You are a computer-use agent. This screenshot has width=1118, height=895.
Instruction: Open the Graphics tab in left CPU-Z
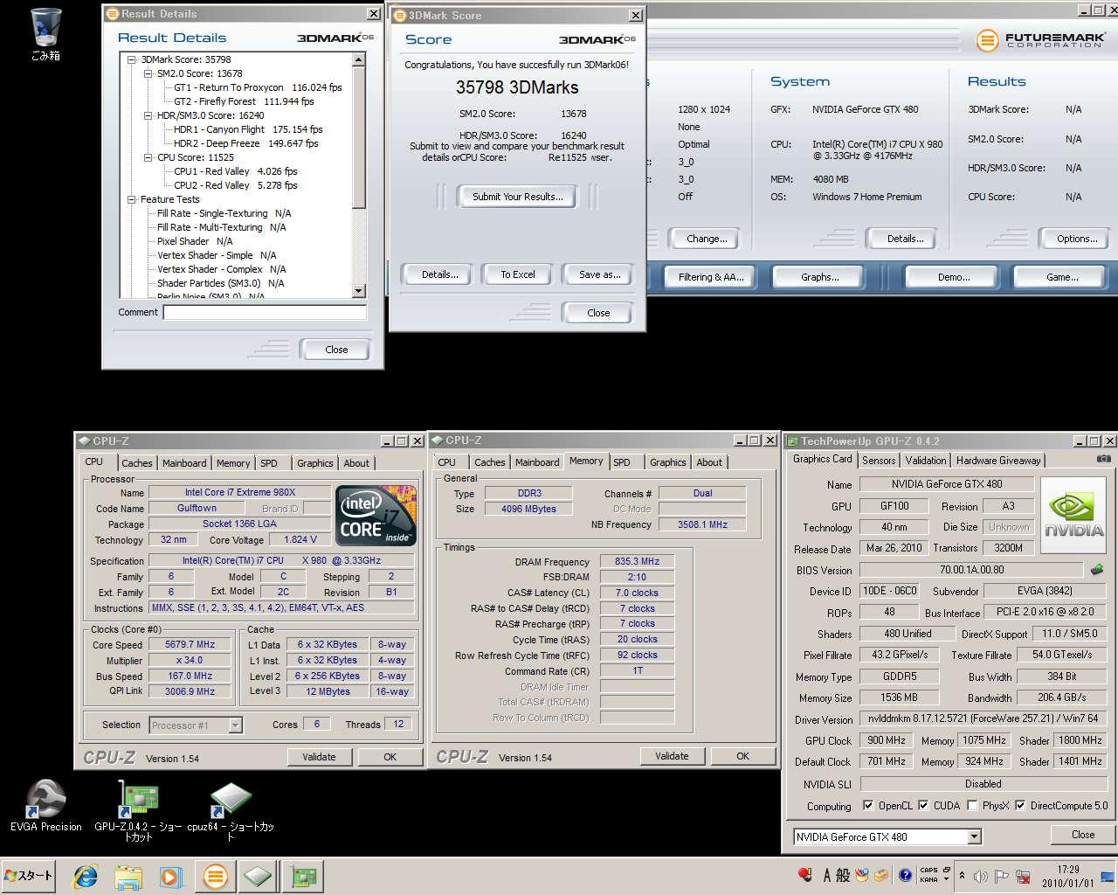[314, 463]
